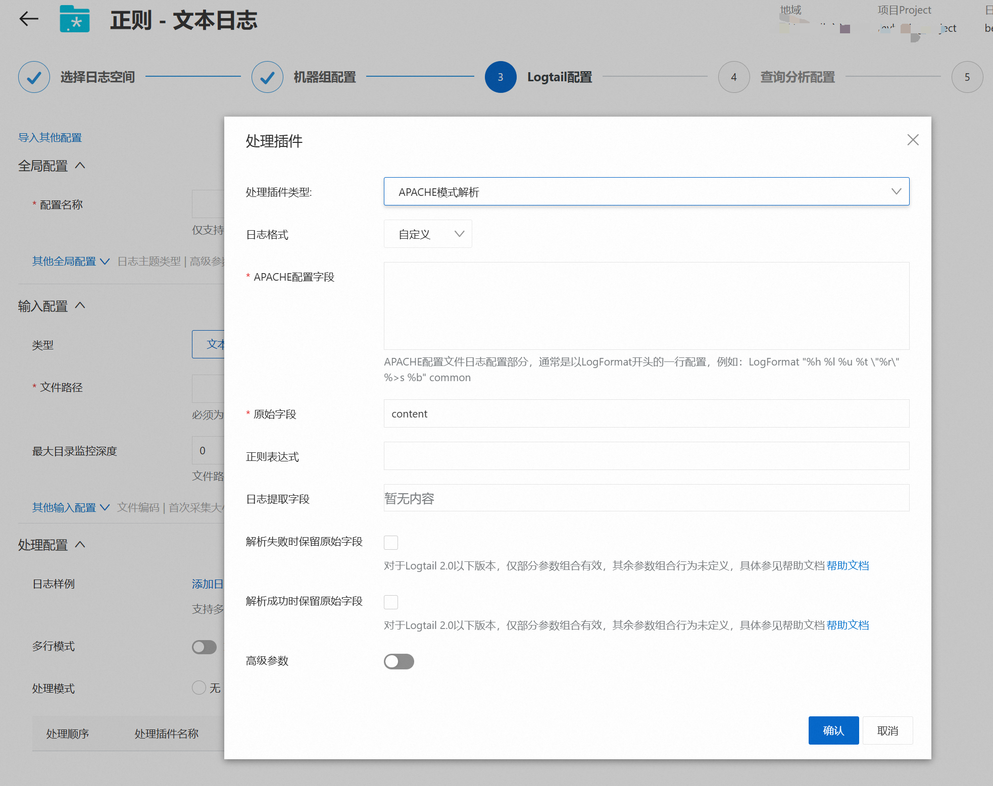
Task: Check the 解析失败时保留原始字段 checkbox
Action: (391, 543)
